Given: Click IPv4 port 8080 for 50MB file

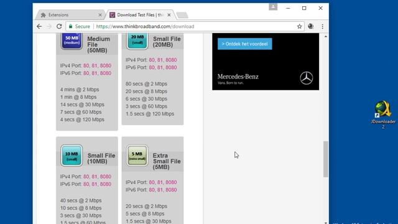Looking at the screenshot, I should (106, 65).
